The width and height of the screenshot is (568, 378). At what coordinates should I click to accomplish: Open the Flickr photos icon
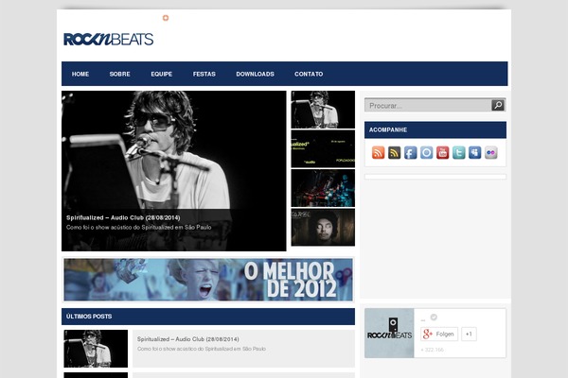[490, 153]
